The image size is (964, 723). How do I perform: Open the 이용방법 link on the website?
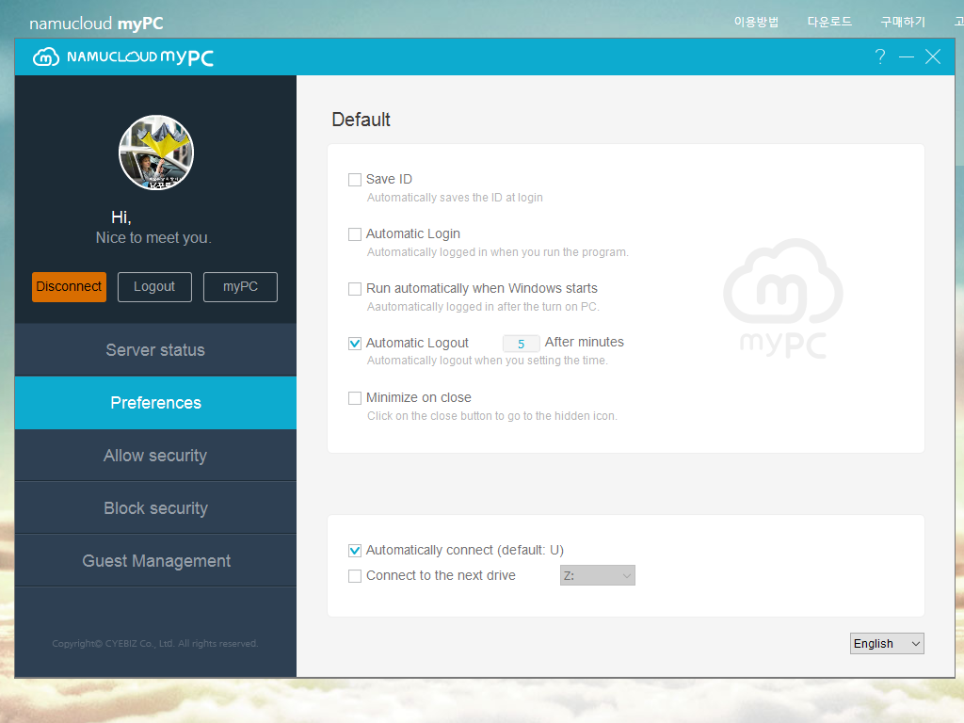tap(756, 22)
